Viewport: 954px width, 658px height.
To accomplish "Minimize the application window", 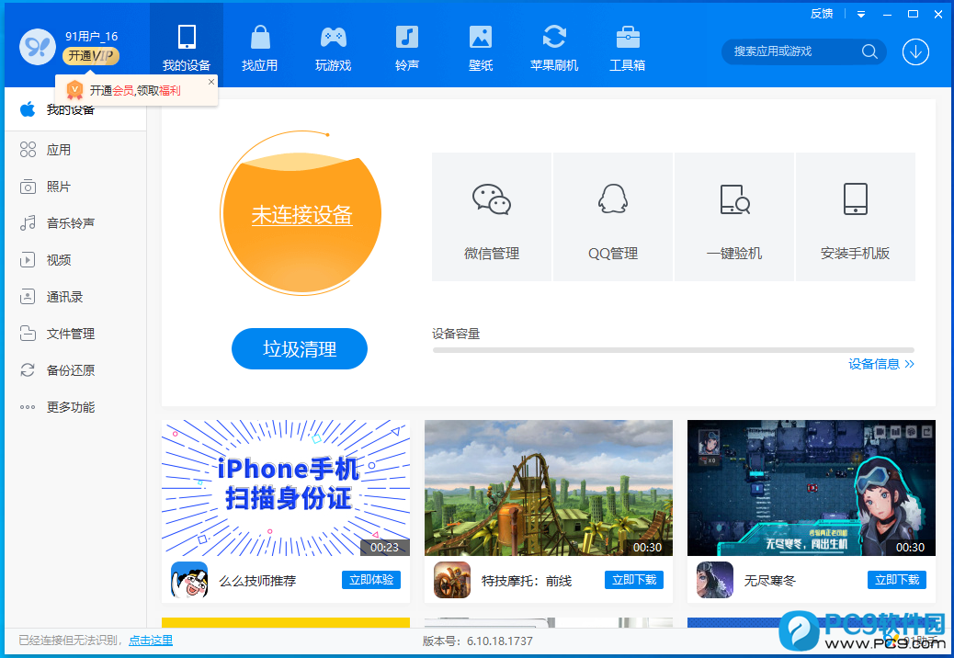I will [x=887, y=14].
